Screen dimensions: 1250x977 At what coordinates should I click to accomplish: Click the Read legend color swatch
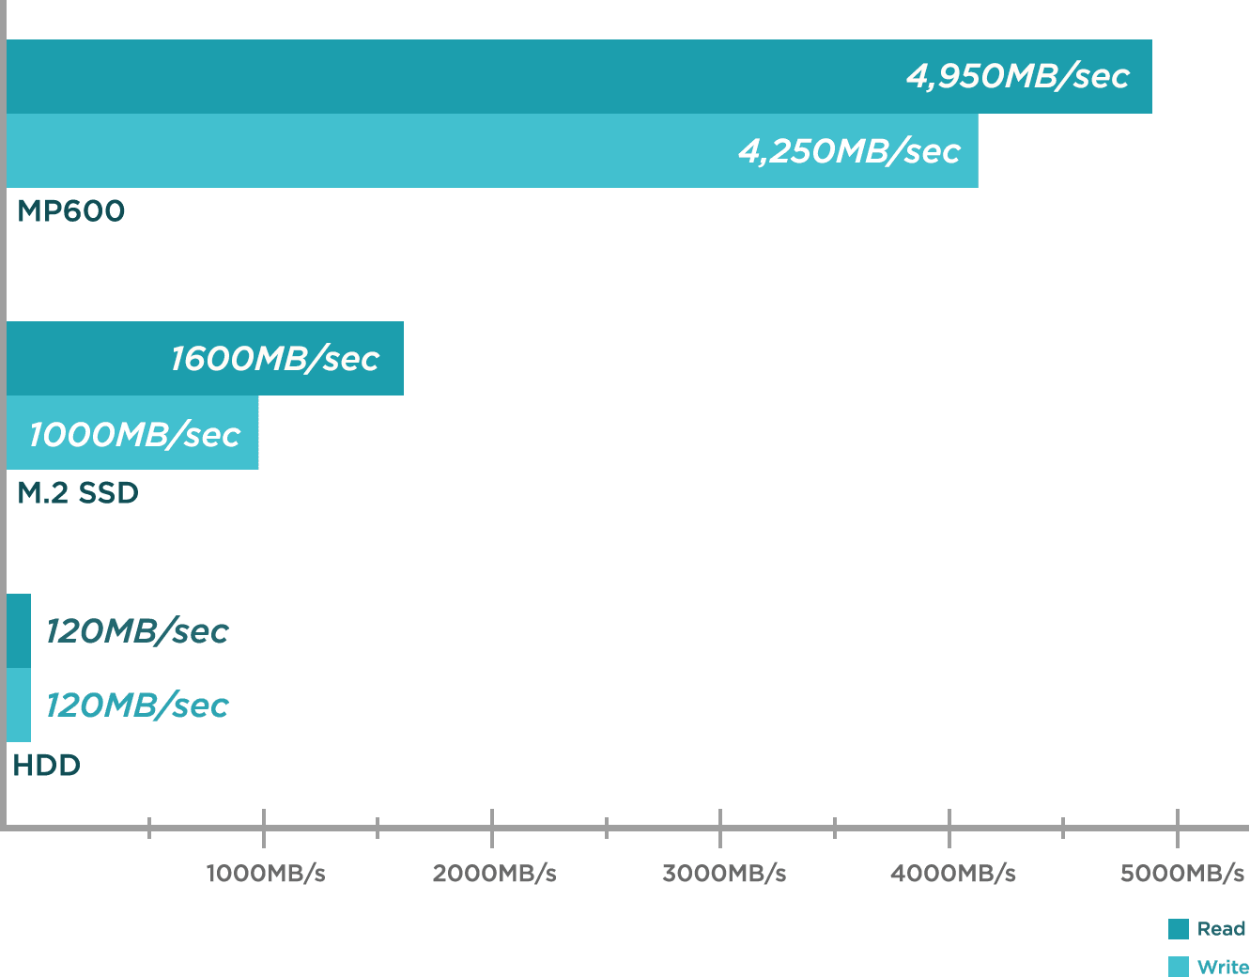tap(1179, 929)
